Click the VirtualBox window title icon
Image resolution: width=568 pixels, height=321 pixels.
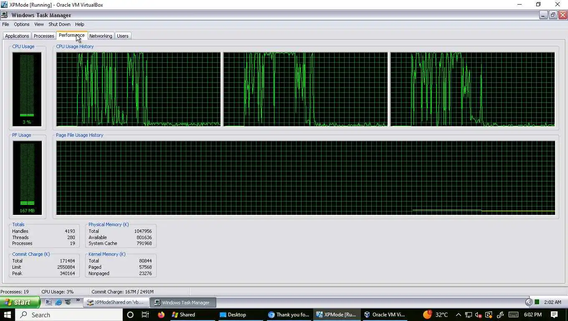[x=4, y=5]
